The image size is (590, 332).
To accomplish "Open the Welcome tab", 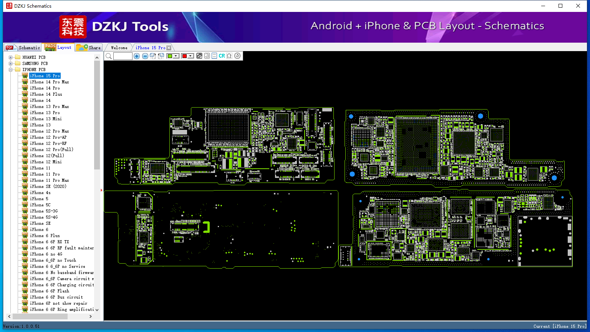I will [x=118, y=47].
